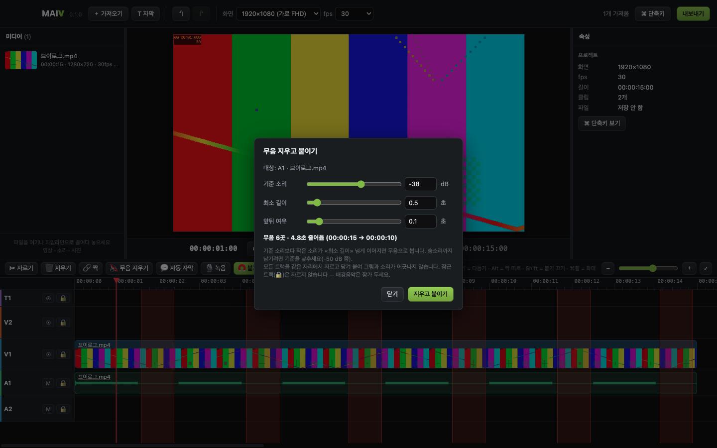Zoom in the timeline with plus button
The image size is (717, 448).
tap(689, 268)
